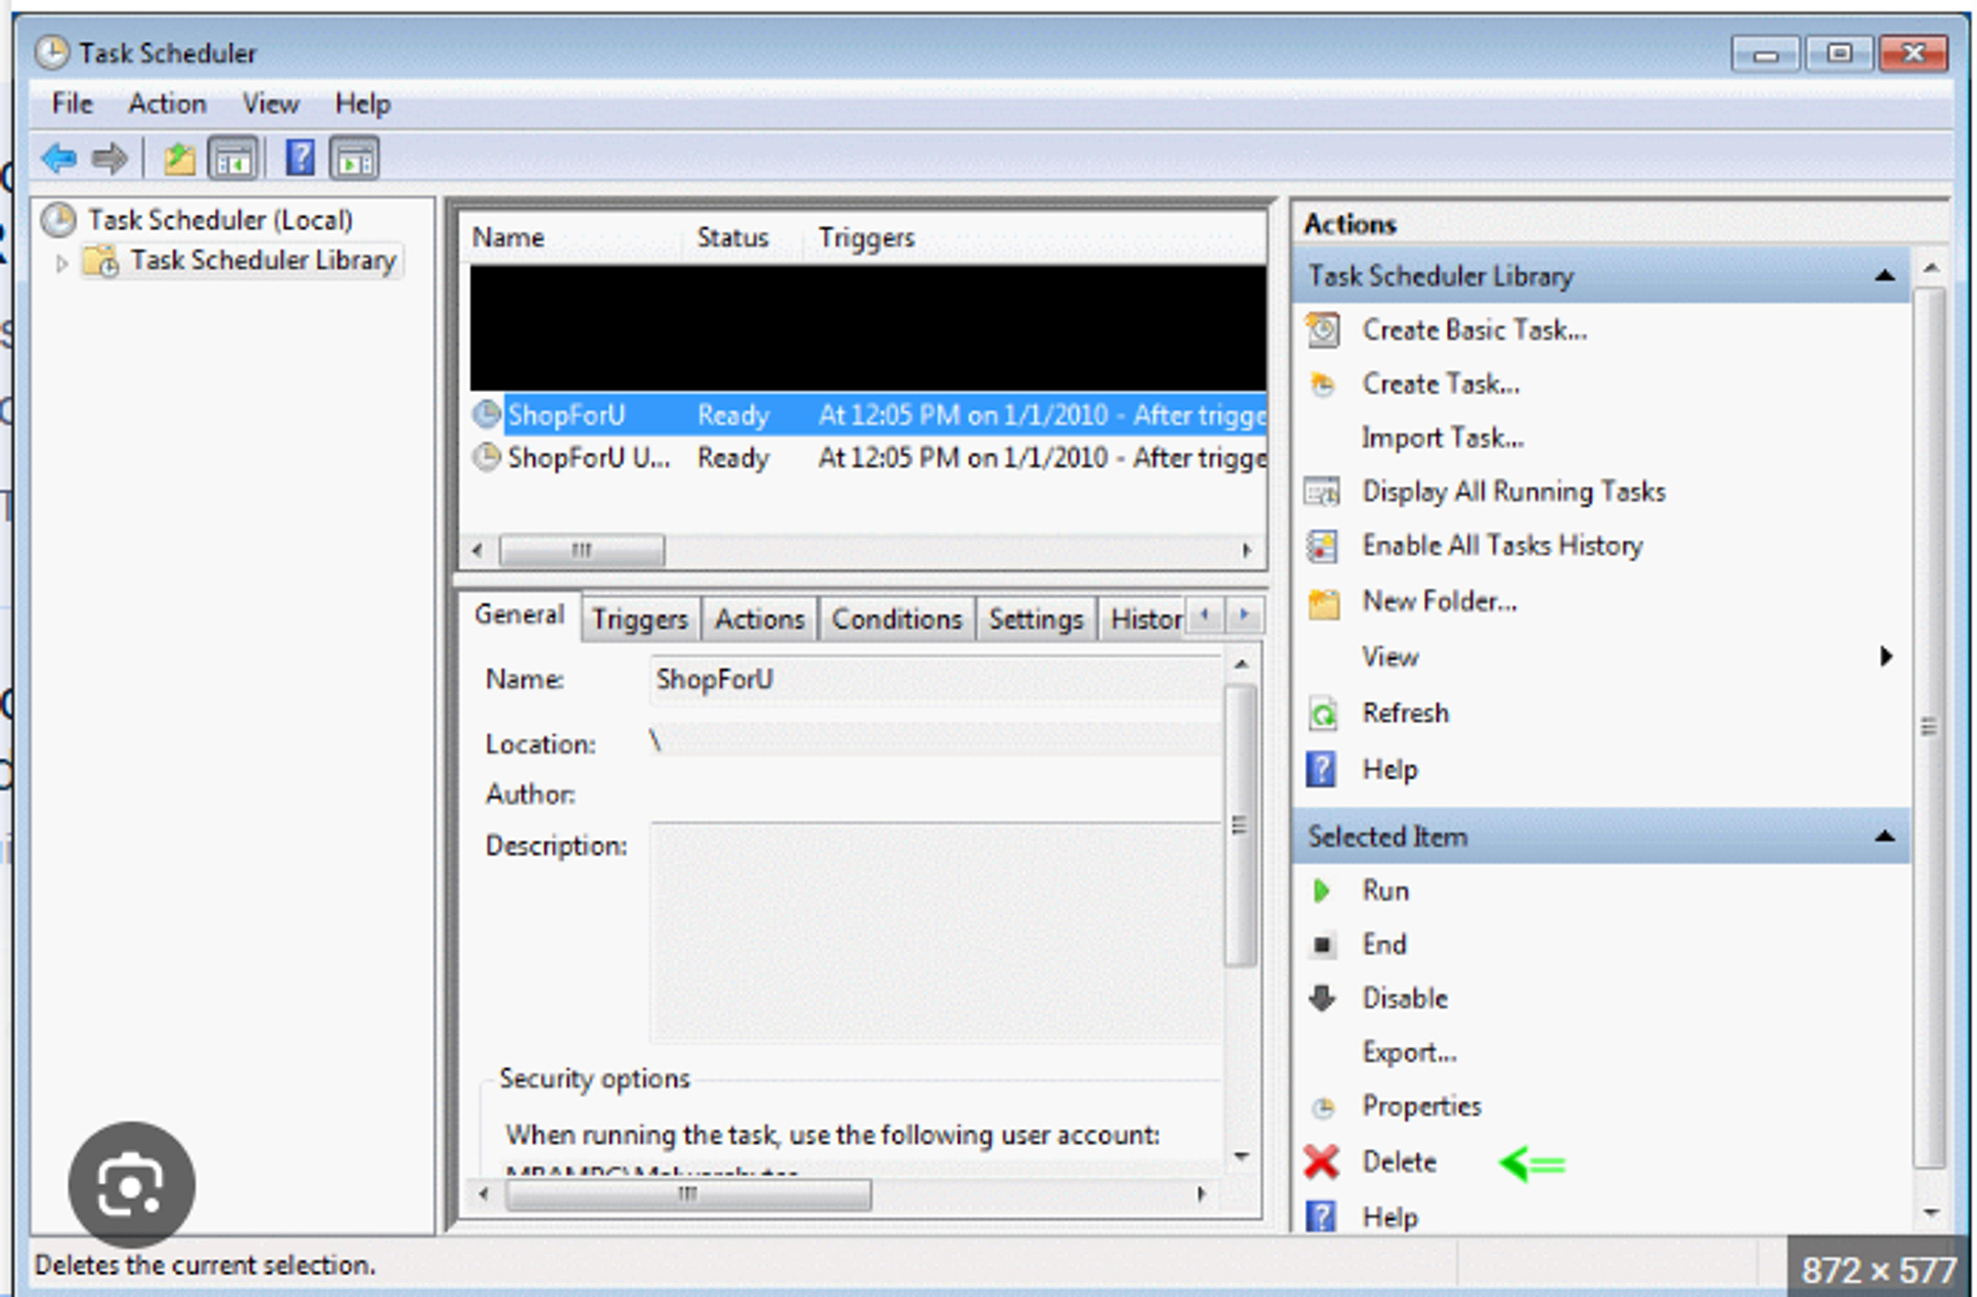Select the General tab
Image resolution: width=1977 pixels, height=1297 pixels.
click(519, 615)
